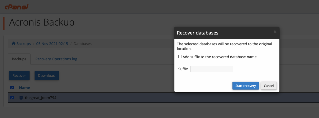Cancel the database recovery dialog

pyautogui.click(x=269, y=86)
